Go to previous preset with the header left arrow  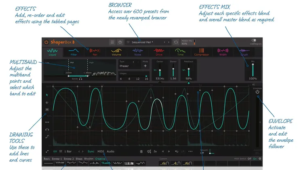164,42
